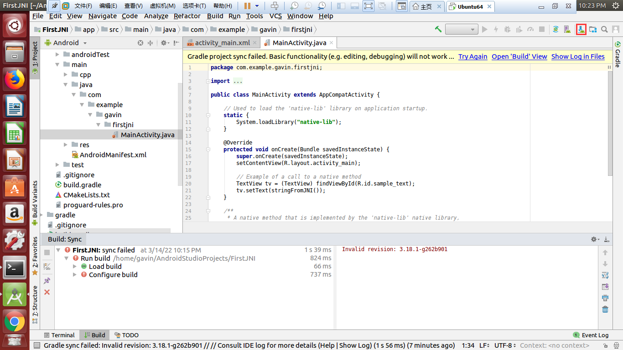623x350 pixels.
Task: Hide the Project tool window
Action: coord(177,43)
